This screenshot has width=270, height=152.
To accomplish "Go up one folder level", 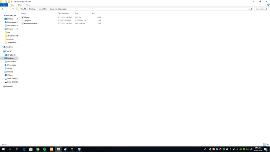I will pyautogui.click(x=13, y=9).
